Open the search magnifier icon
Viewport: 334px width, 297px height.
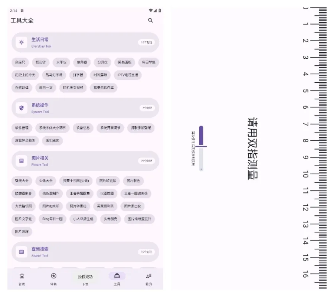[150, 20]
